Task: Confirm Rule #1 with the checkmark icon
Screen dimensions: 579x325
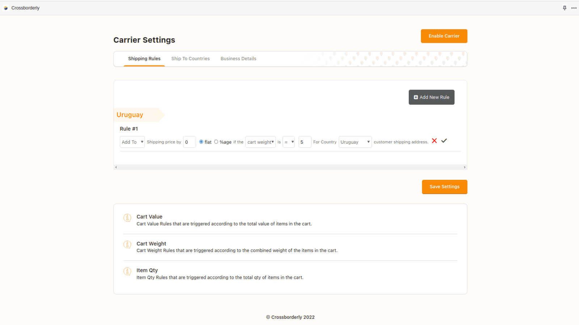Action: (x=445, y=141)
